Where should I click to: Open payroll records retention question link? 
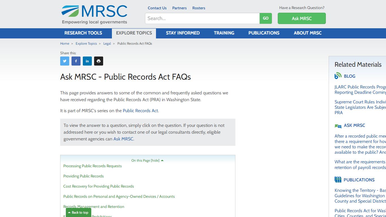[360, 165]
